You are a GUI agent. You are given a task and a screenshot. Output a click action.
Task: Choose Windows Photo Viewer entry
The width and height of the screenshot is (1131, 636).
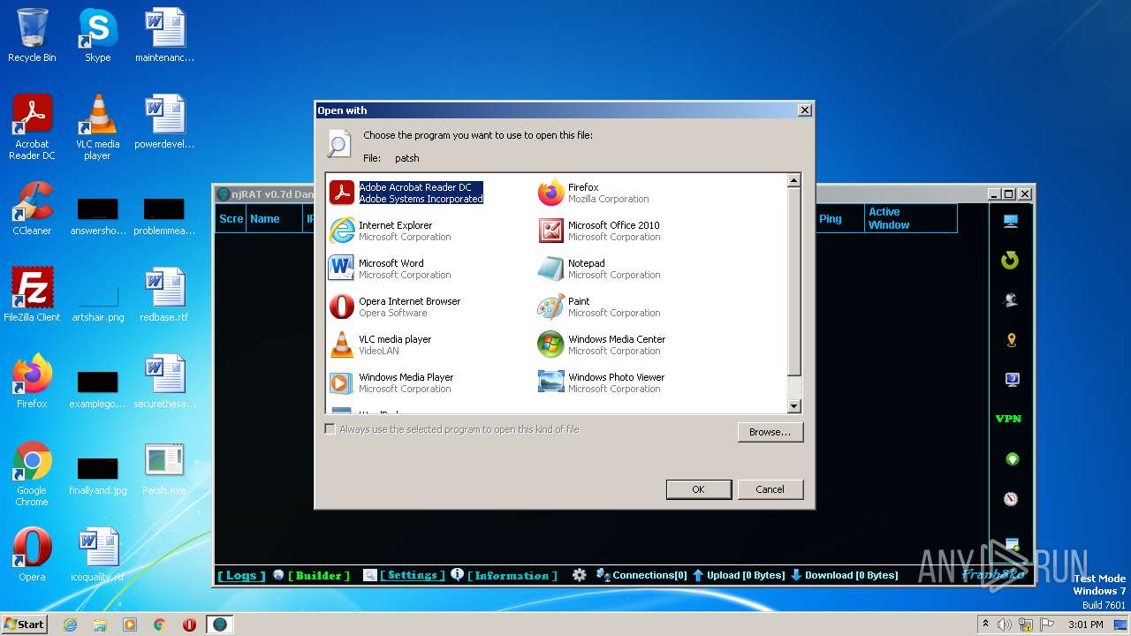point(601,382)
